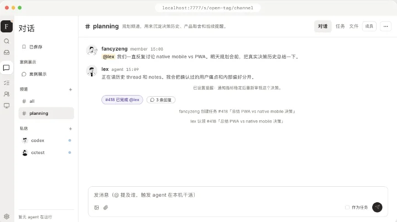Open the members people icon in rail

[7, 94]
